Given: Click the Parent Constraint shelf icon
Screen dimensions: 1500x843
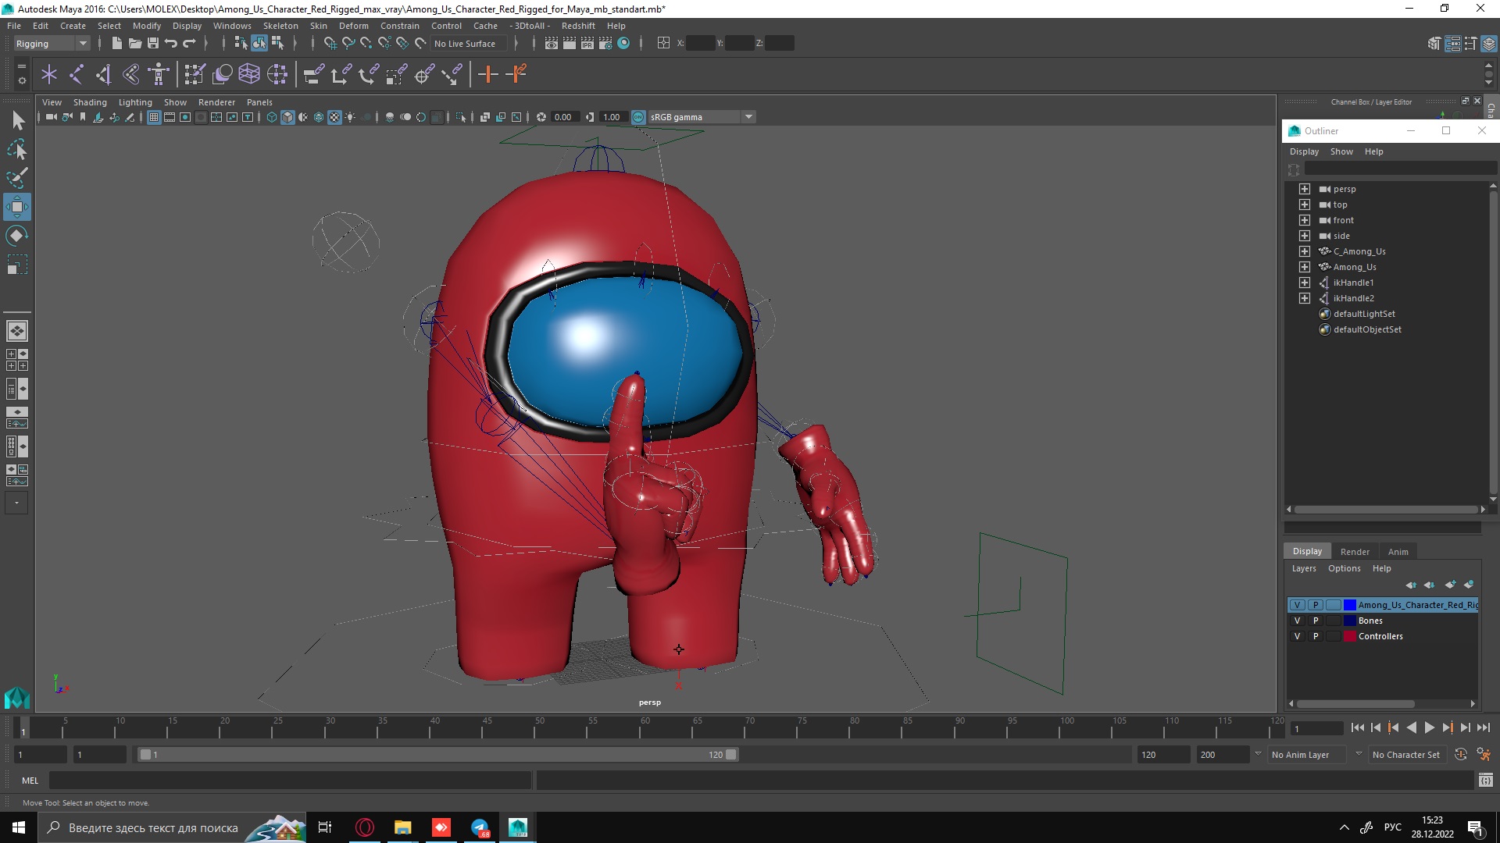Looking at the screenshot, I should coord(314,74).
